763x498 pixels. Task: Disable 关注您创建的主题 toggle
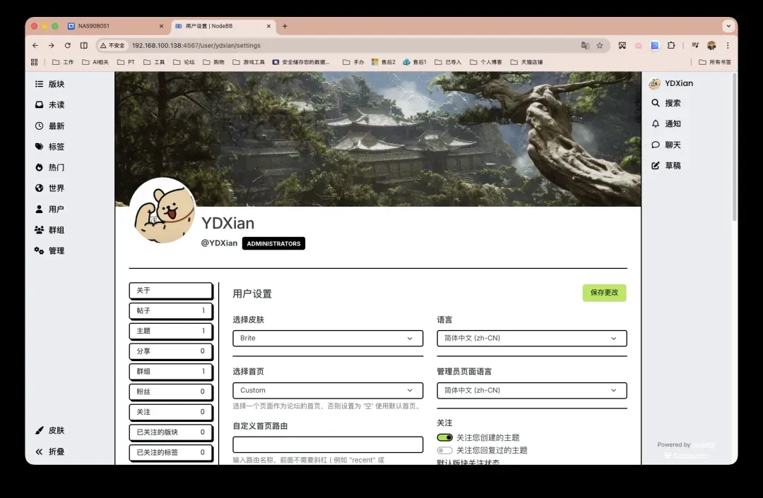click(x=444, y=437)
